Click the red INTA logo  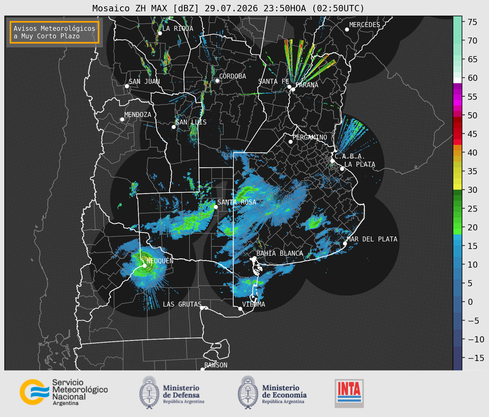click(x=349, y=393)
